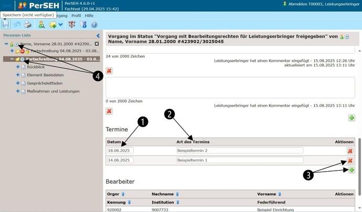
Task: Sort Bearbeiter table by Orgnr
Action: (123, 194)
